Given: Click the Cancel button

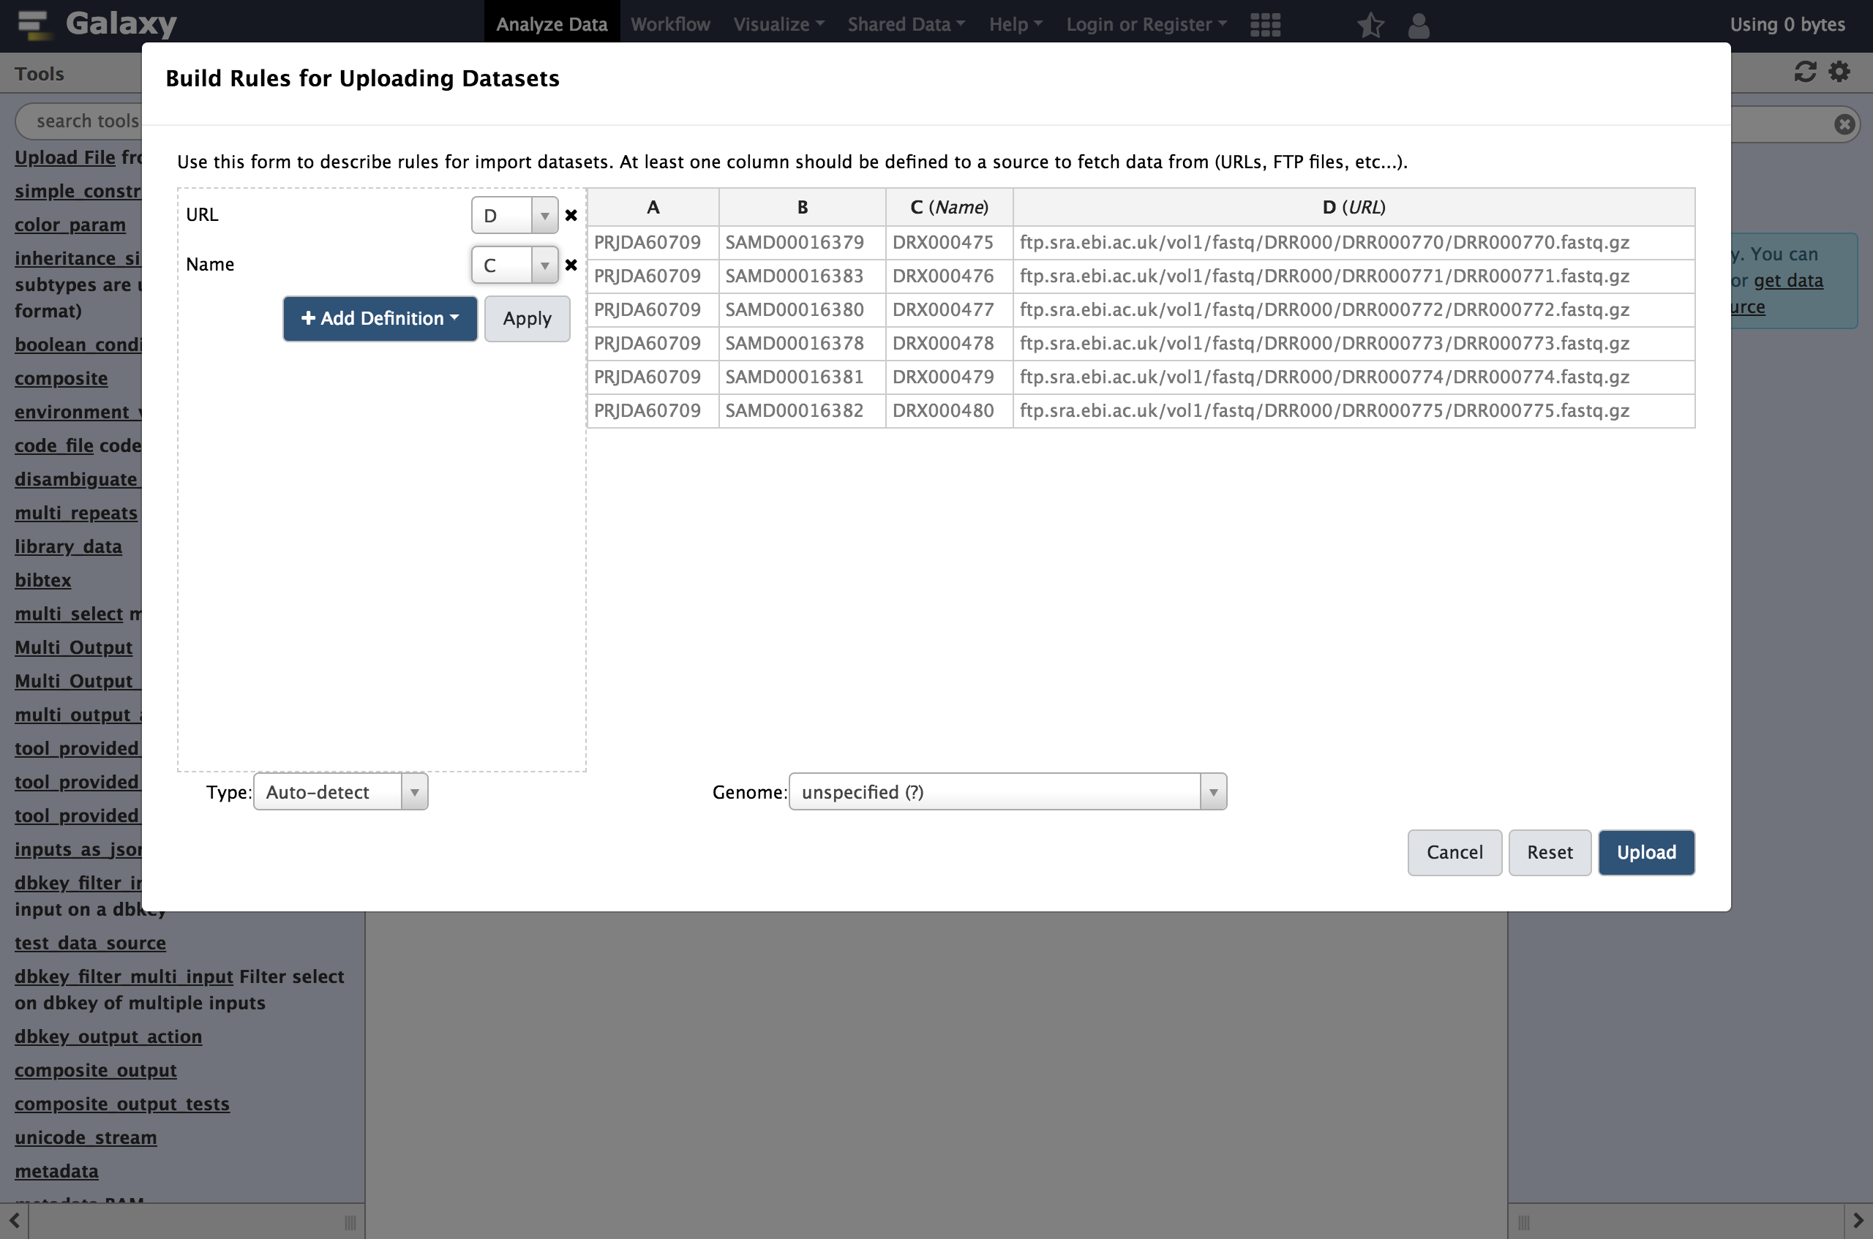Looking at the screenshot, I should 1454,852.
